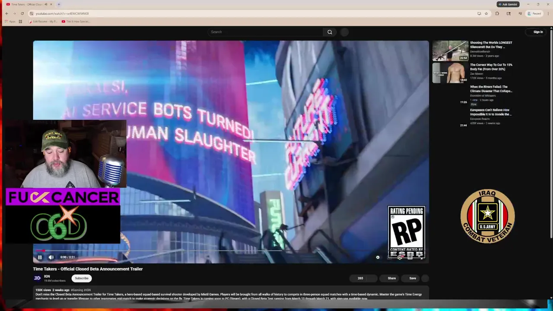Enter fullscreen mode on the video

pos(420,257)
